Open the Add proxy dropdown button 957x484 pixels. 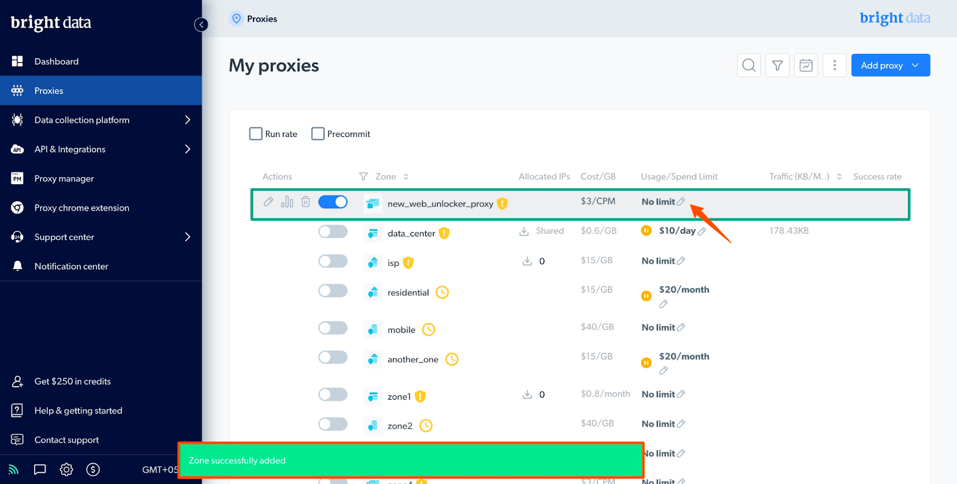coord(890,65)
